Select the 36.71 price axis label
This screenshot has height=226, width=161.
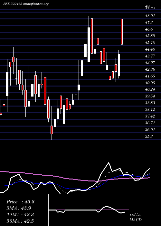point(150,123)
